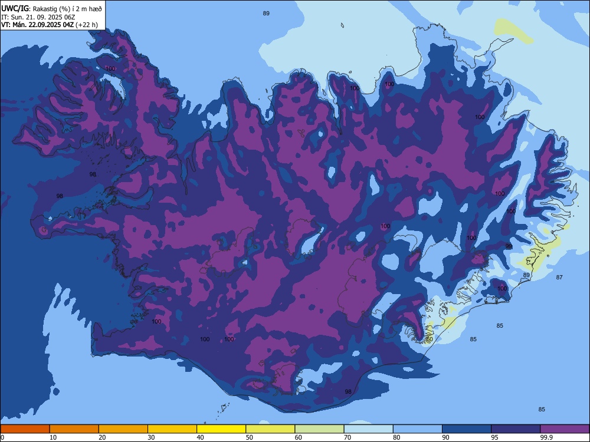
Task: Click legend tick label 70
Action: 348,437
